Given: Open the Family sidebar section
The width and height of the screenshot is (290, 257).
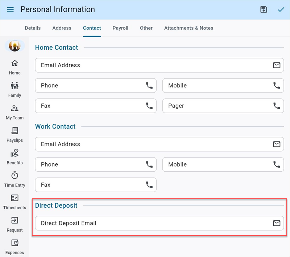Looking at the screenshot, I should tap(14, 90).
